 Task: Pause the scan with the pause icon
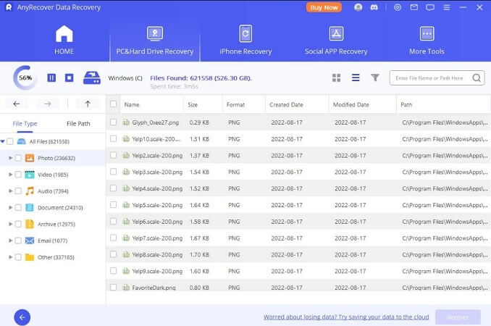point(51,78)
